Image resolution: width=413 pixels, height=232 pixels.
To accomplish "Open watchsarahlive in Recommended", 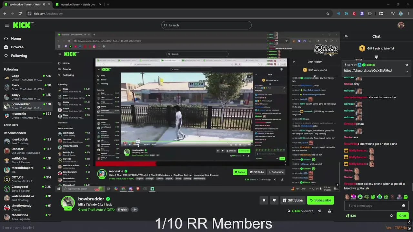I will click(27, 198).
